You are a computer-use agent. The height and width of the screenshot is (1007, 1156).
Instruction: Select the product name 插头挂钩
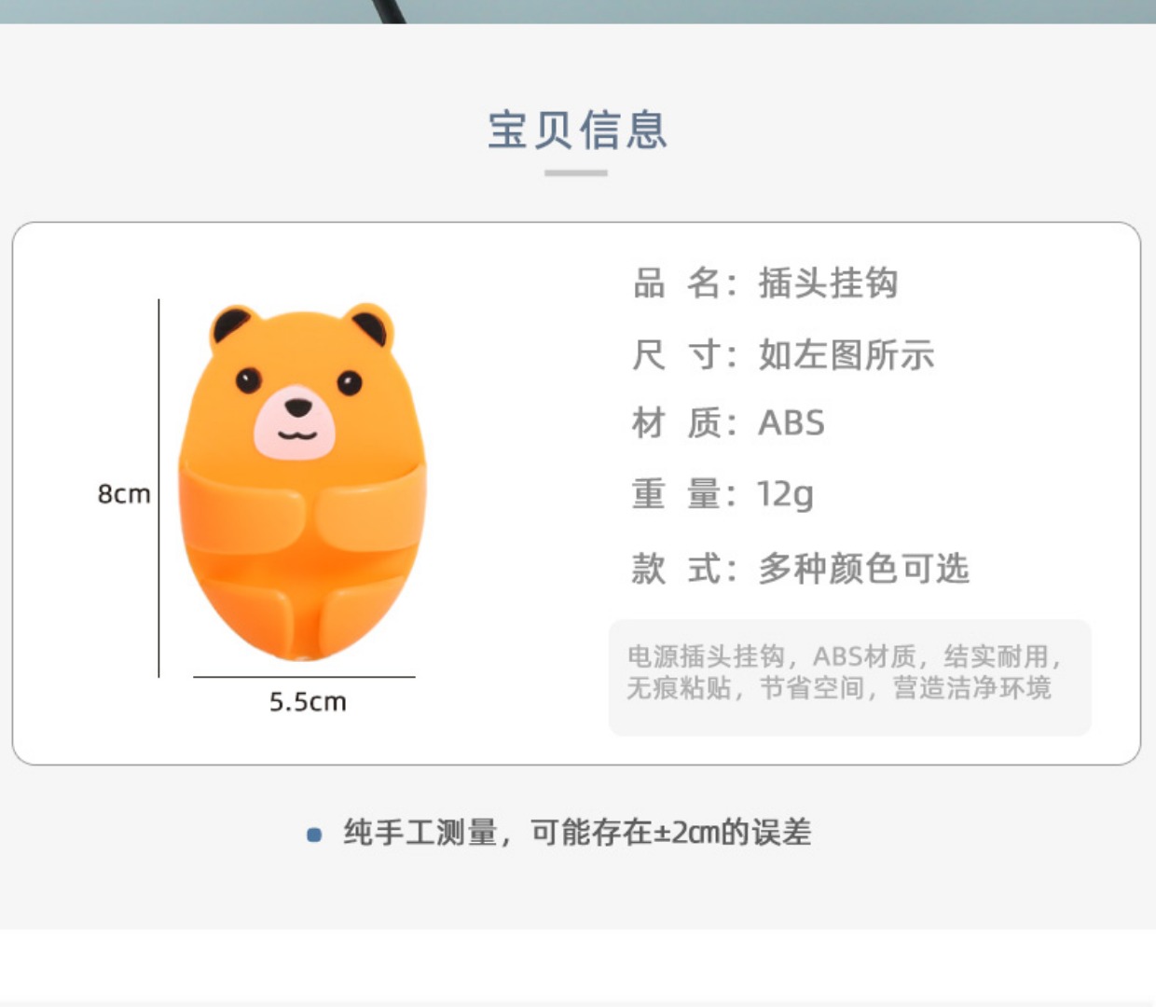tap(828, 283)
